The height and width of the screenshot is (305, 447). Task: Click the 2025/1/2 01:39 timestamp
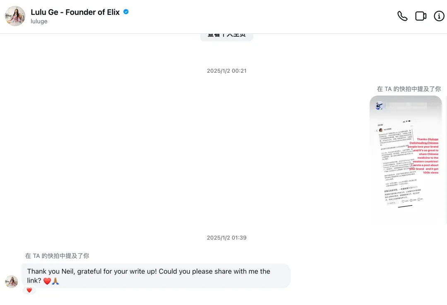(x=226, y=238)
